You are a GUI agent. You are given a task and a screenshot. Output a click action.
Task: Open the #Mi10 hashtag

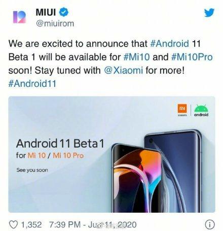pos(136,57)
